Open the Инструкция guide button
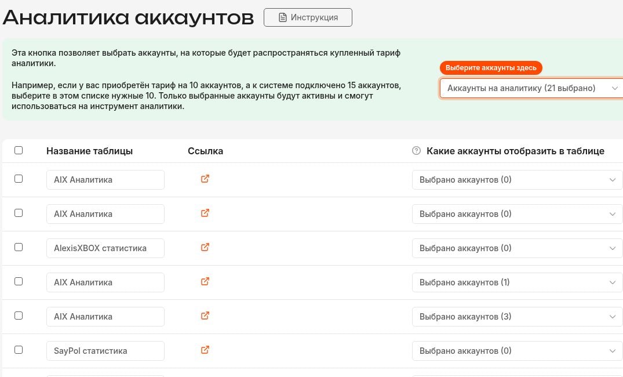Viewport: 623px width, 377px height. click(308, 17)
